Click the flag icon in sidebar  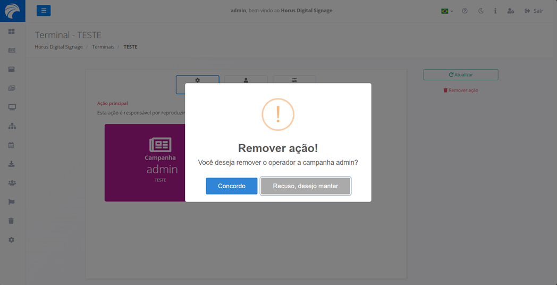pos(12,202)
